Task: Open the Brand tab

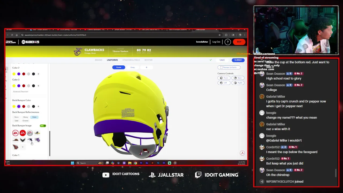Action: pos(99,60)
